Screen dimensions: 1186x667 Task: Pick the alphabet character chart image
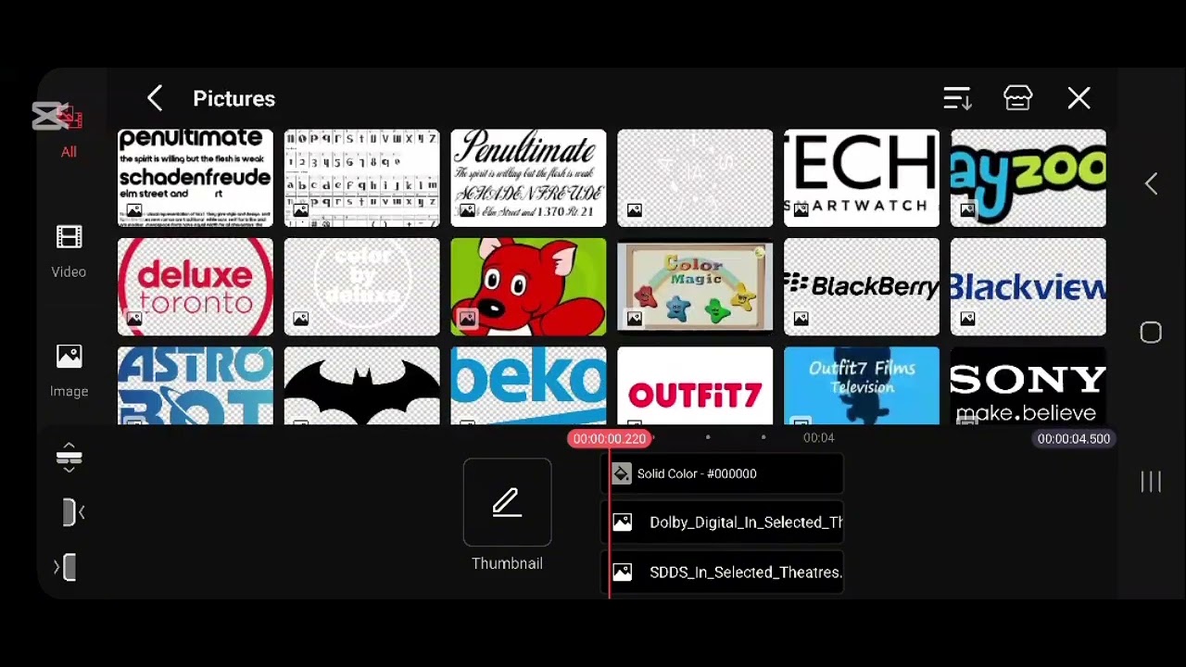point(362,178)
